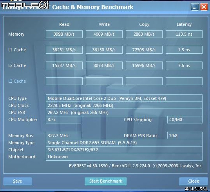Click the CPU Multiplier label
210x192 pixels.
point(23,120)
